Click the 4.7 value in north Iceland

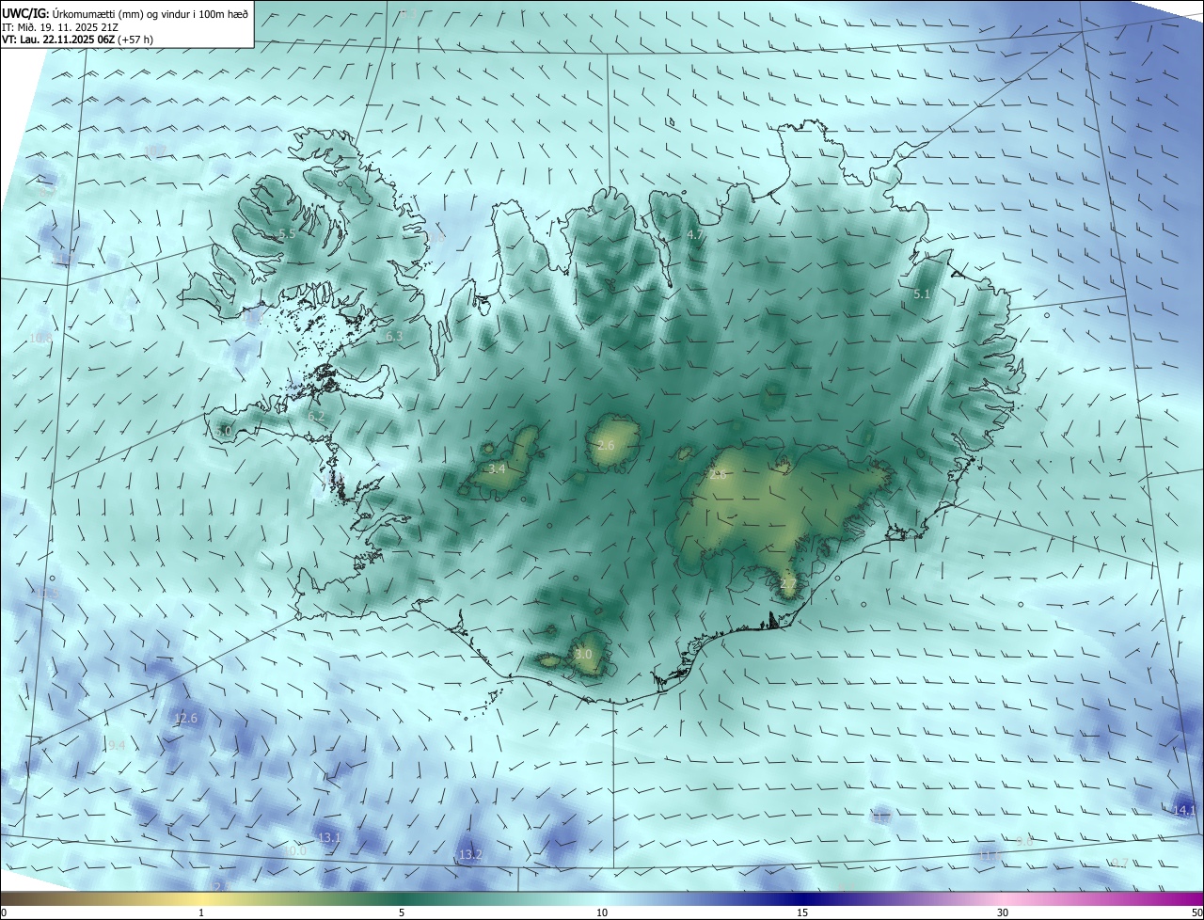[x=695, y=234]
